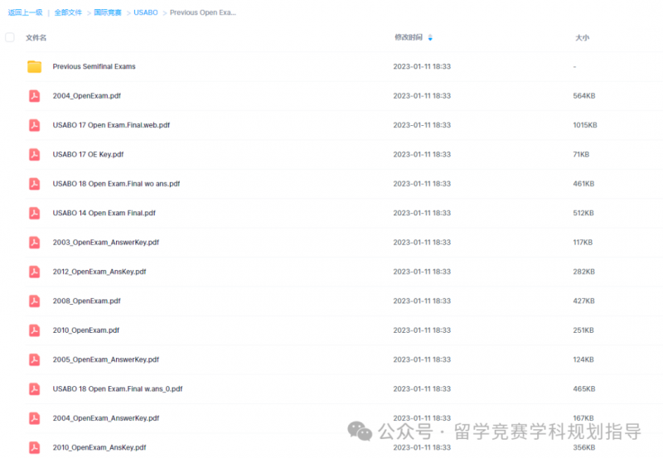
Task: Click PDF icon of USABO 18 Open Exam.Final wo ans.pdf
Action: coord(34,184)
